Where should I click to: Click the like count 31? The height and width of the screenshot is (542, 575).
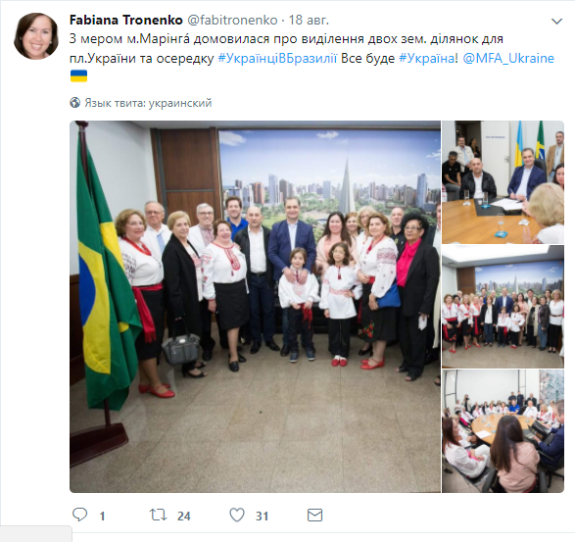262,516
